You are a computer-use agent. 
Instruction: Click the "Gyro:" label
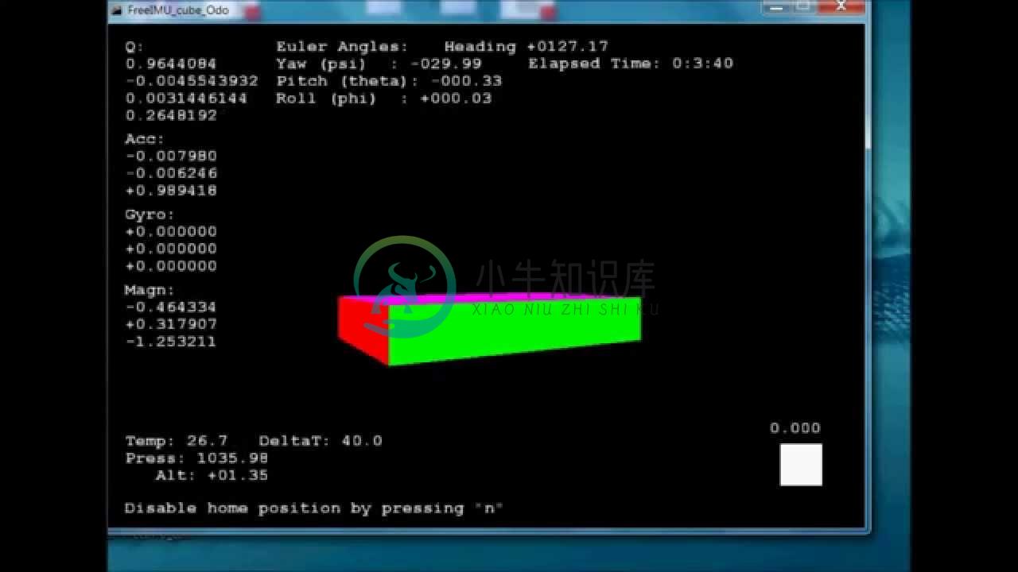150,214
